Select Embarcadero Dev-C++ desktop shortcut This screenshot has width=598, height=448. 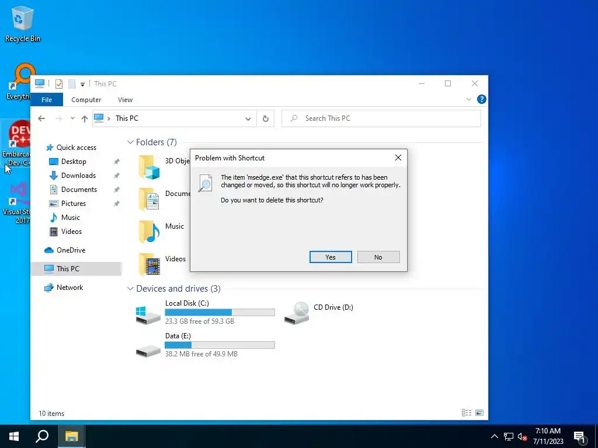click(16, 143)
